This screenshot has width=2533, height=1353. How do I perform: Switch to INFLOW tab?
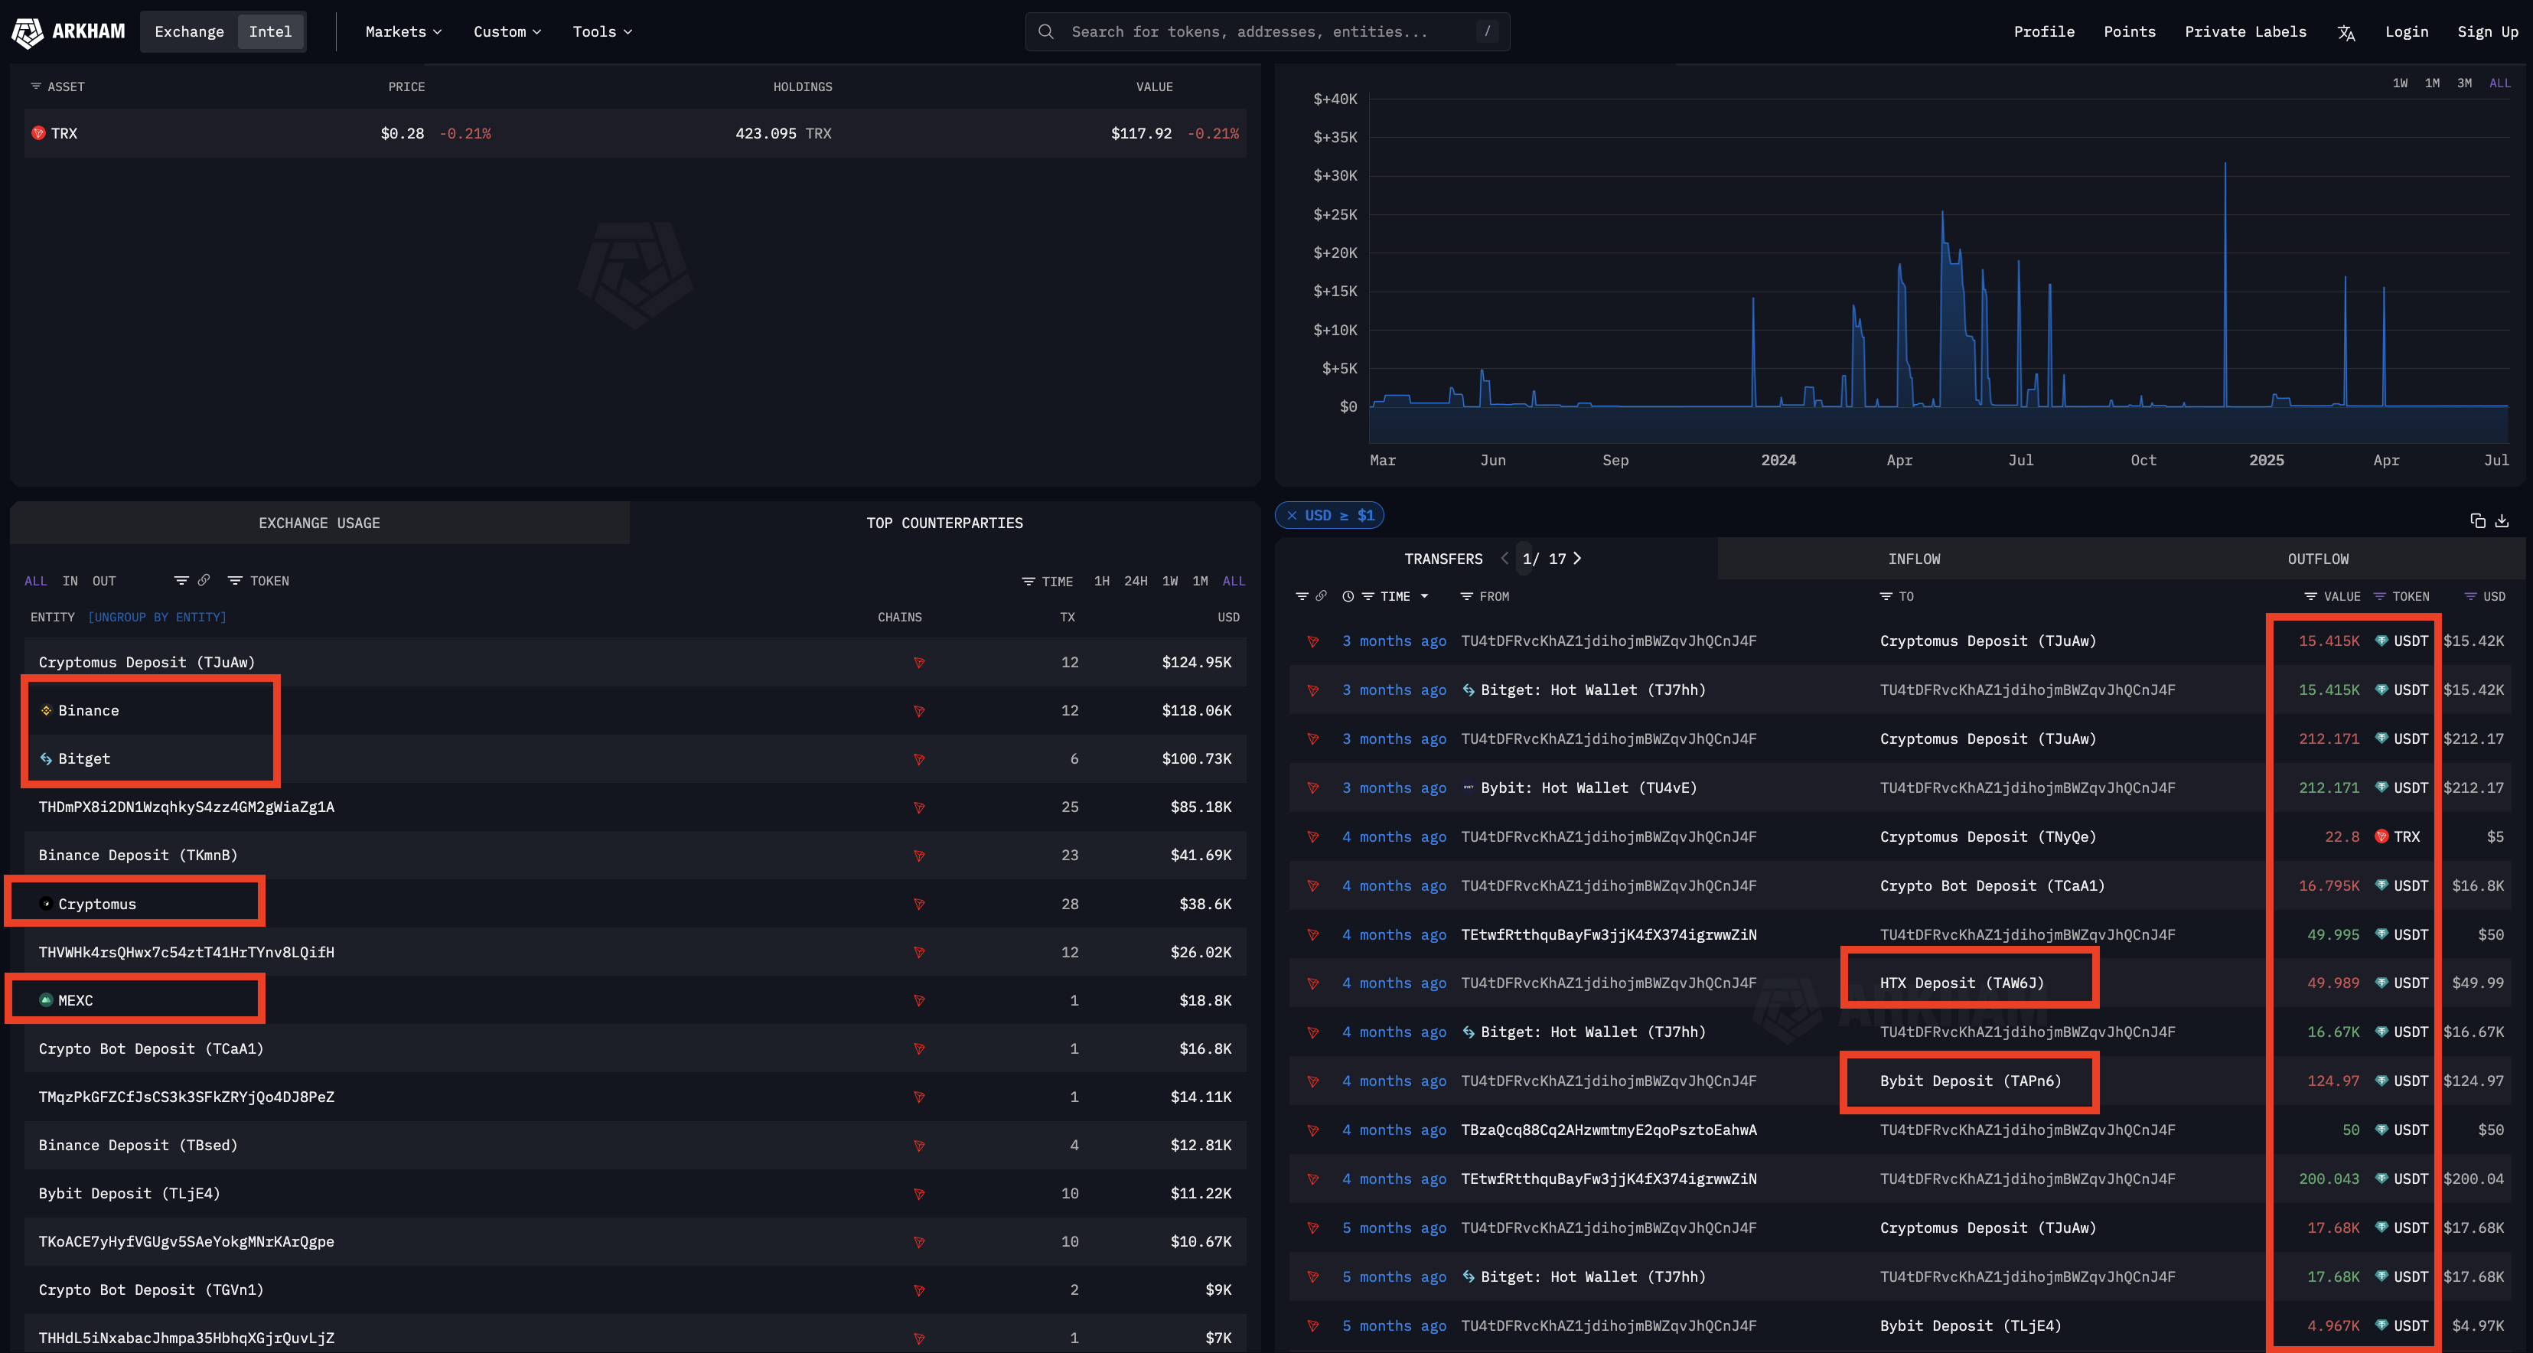tap(1913, 559)
